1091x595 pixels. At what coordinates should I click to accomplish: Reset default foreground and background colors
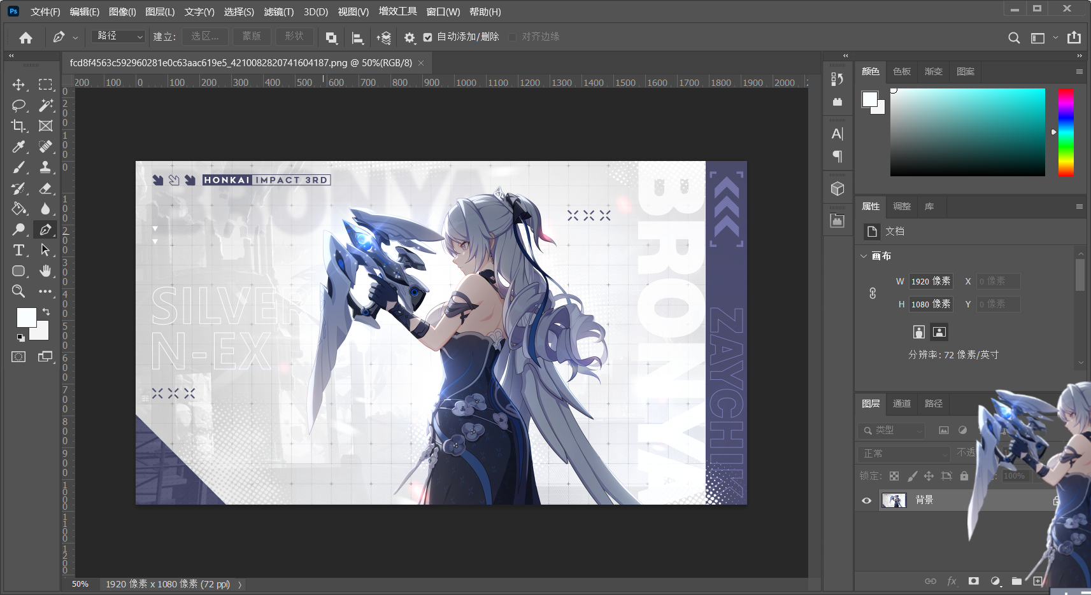click(20, 337)
